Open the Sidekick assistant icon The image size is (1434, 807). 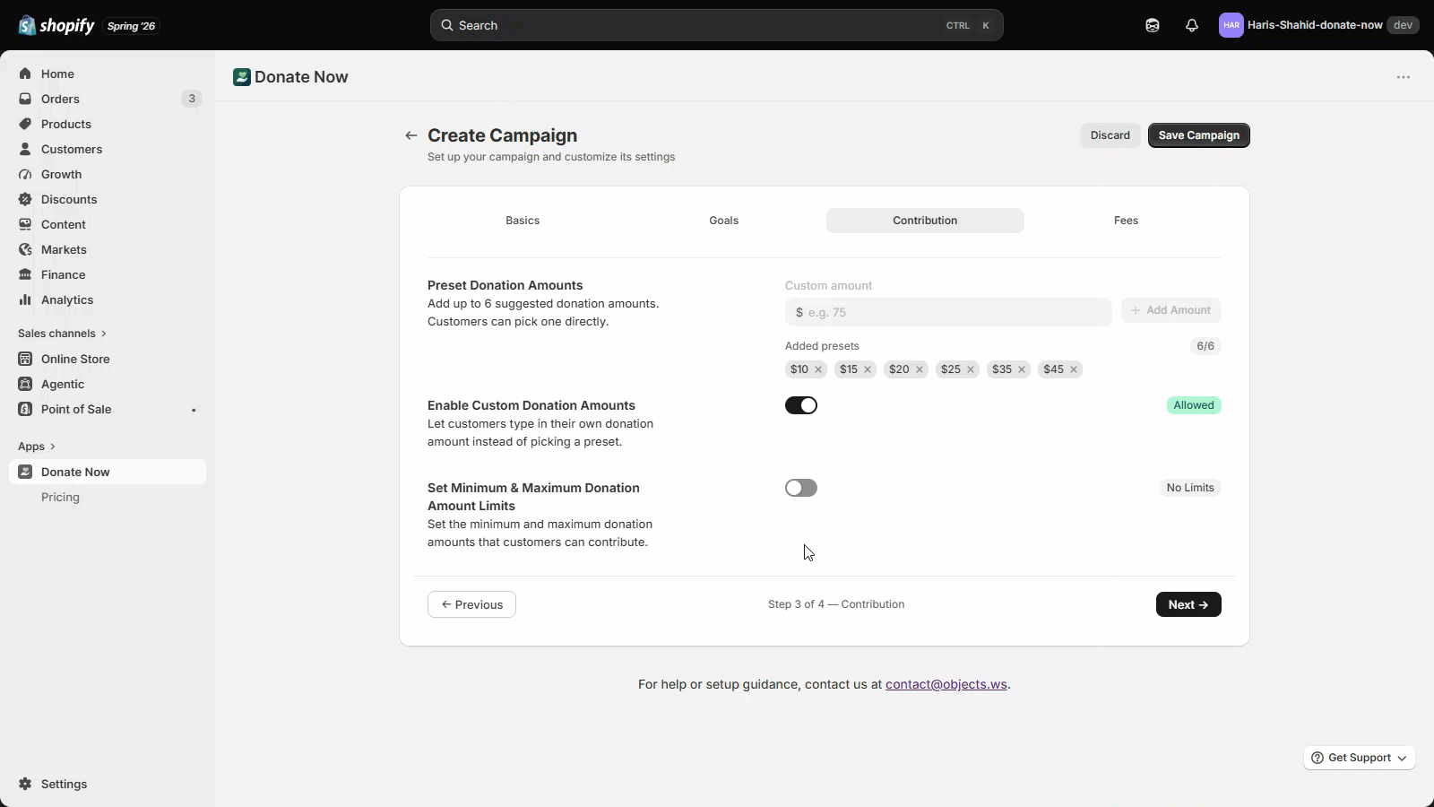[x=1153, y=25]
